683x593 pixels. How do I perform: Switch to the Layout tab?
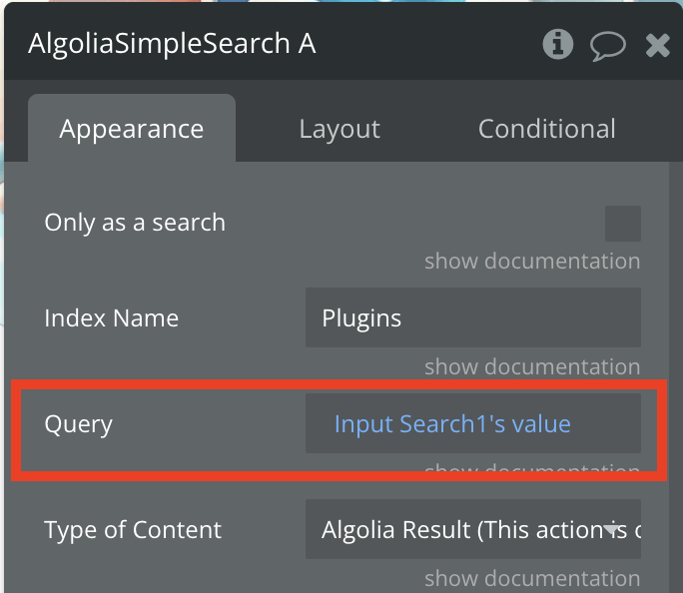coord(340,129)
